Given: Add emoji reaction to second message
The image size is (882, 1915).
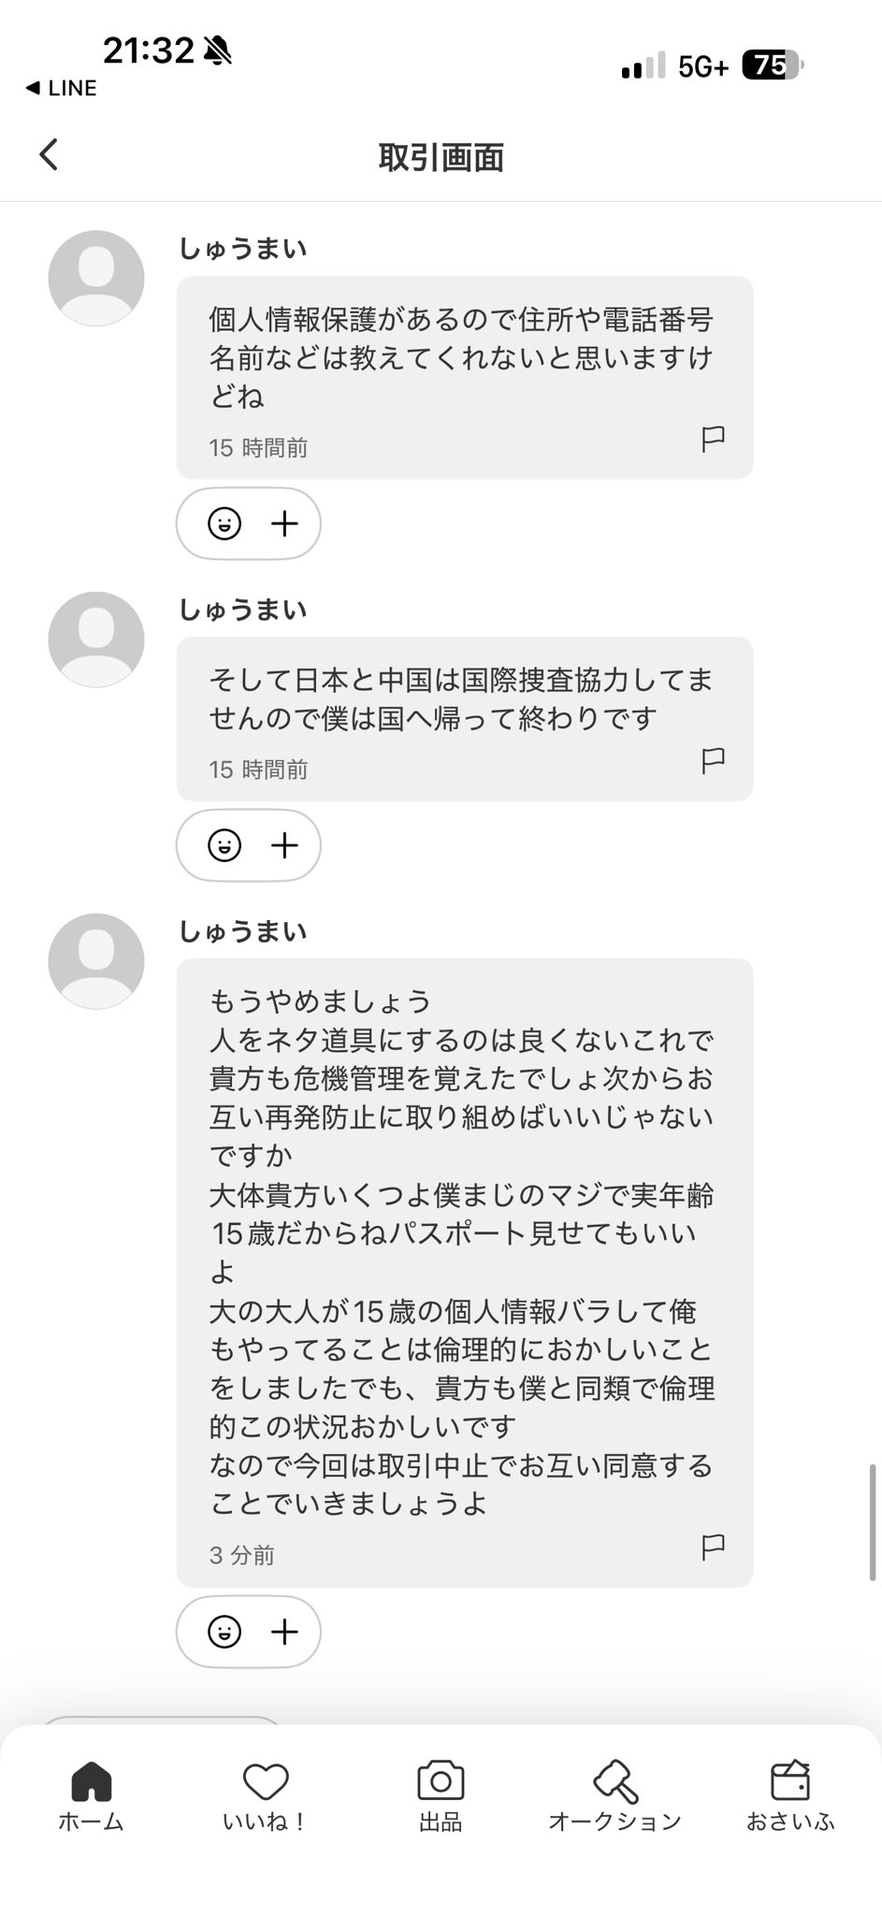Looking at the screenshot, I should pyautogui.click(x=224, y=845).
